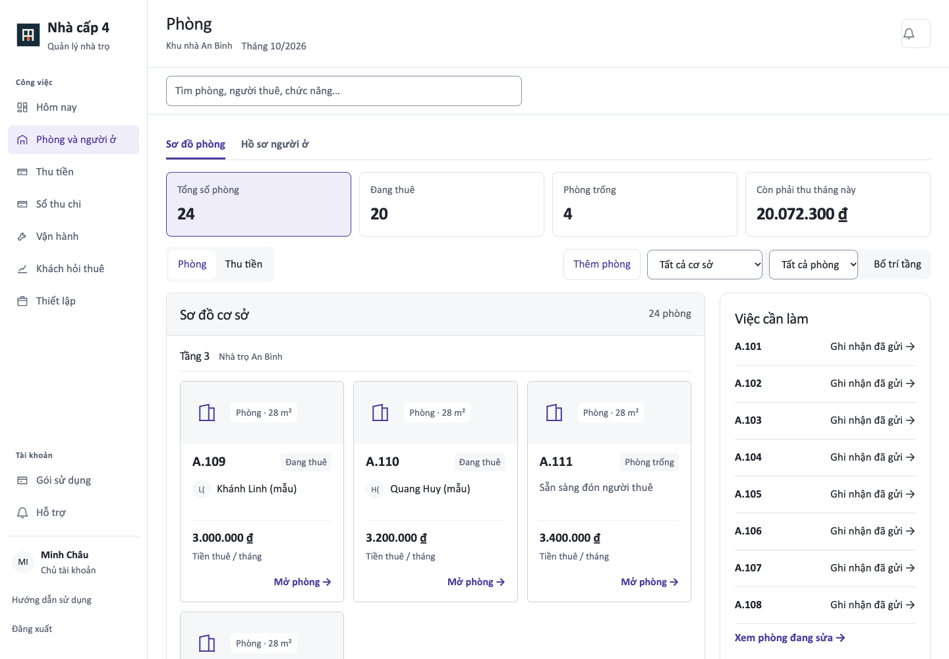Open Hôm nay in the sidebar
The image size is (949, 659).
point(73,107)
